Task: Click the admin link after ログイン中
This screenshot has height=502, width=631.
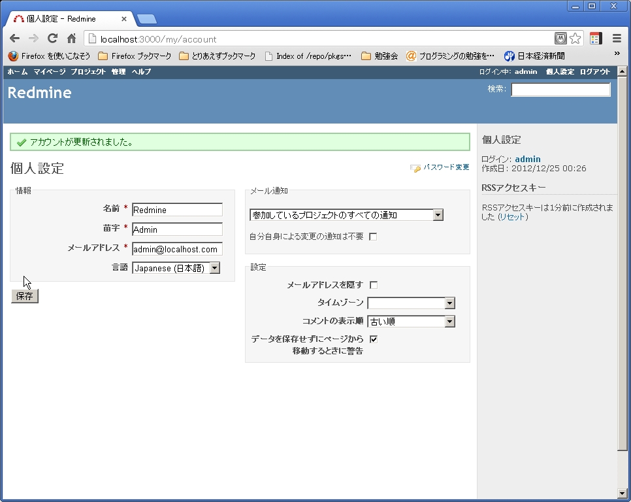Action: [526, 72]
